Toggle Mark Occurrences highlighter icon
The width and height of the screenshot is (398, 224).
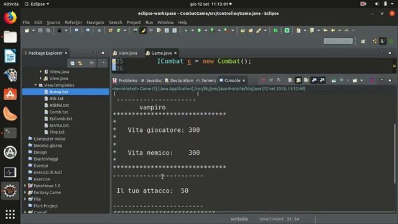[x=143, y=30]
